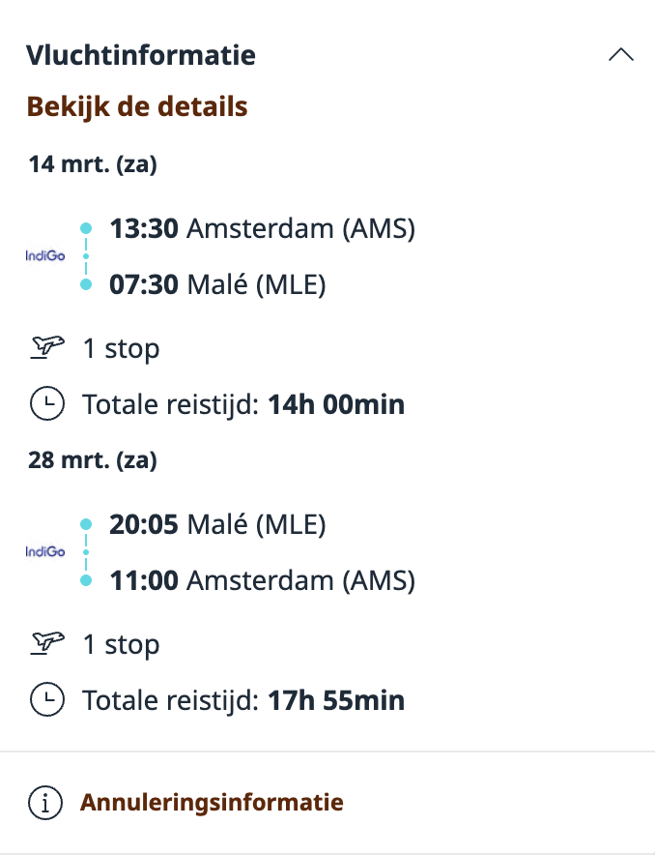Expand details with Bekijk de details
The width and height of the screenshot is (655, 855).
pyautogui.click(x=137, y=106)
